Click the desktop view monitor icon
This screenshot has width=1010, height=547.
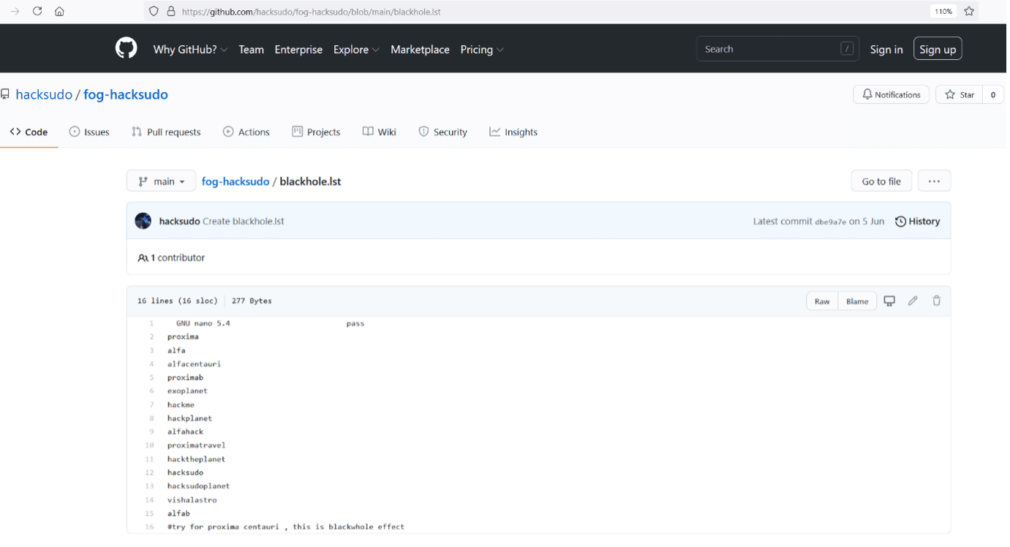[889, 301]
